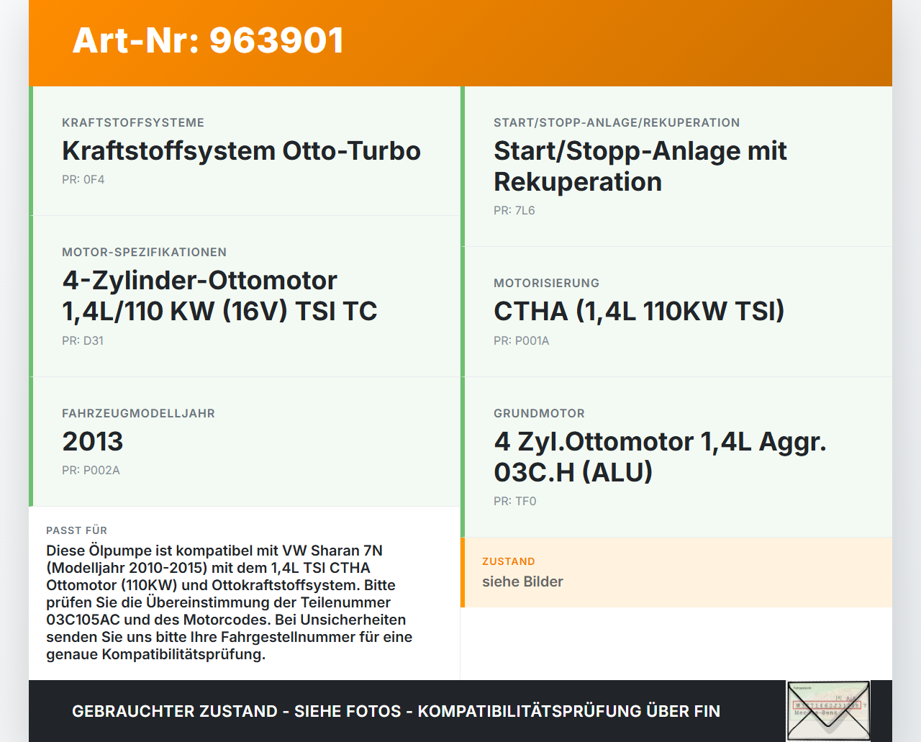Image resolution: width=921 pixels, height=742 pixels.
Task: Click the MOTORISIERUNG category label
Action: pos(546,284)
